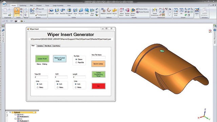Open the Quick Access Toolbar dropdown arrow
Viewport: 217px width, 122px height.
[x=24, y=21]
